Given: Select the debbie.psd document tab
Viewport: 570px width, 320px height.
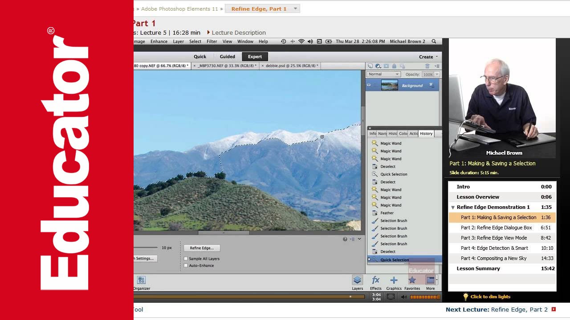Looking at the screenshot, I should click(289, 66).
